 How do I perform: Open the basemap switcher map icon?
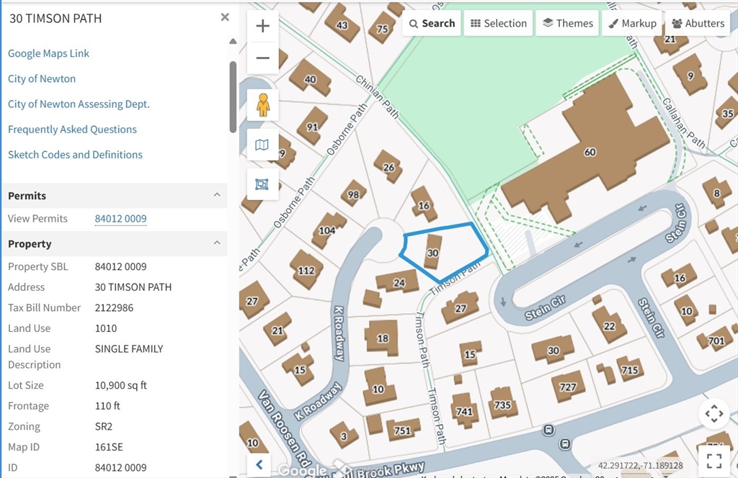pyautogui.click(x=262, y=145)
